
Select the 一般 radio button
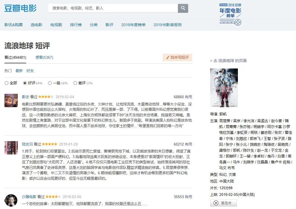click(50, 83)
